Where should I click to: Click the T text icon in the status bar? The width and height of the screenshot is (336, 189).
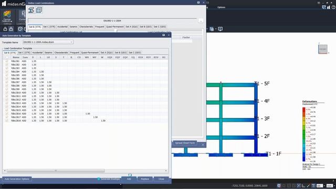[x=313, y=185]
